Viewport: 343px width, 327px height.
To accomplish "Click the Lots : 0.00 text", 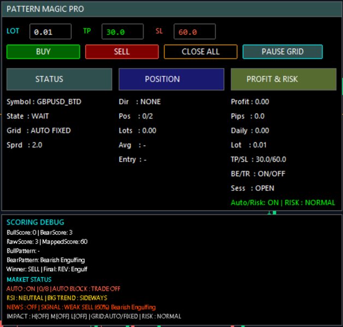I will point(138,131).
